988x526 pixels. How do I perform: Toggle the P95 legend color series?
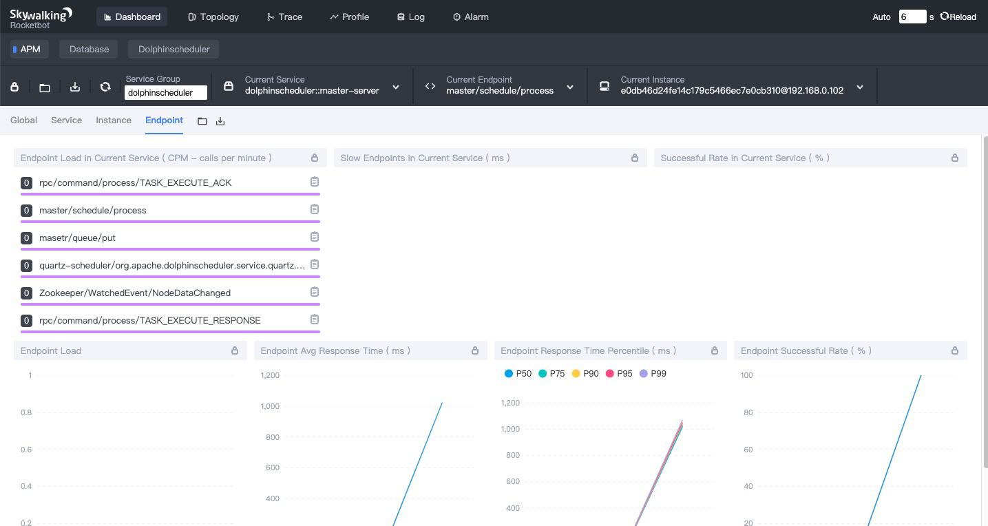tap(618, 373)
